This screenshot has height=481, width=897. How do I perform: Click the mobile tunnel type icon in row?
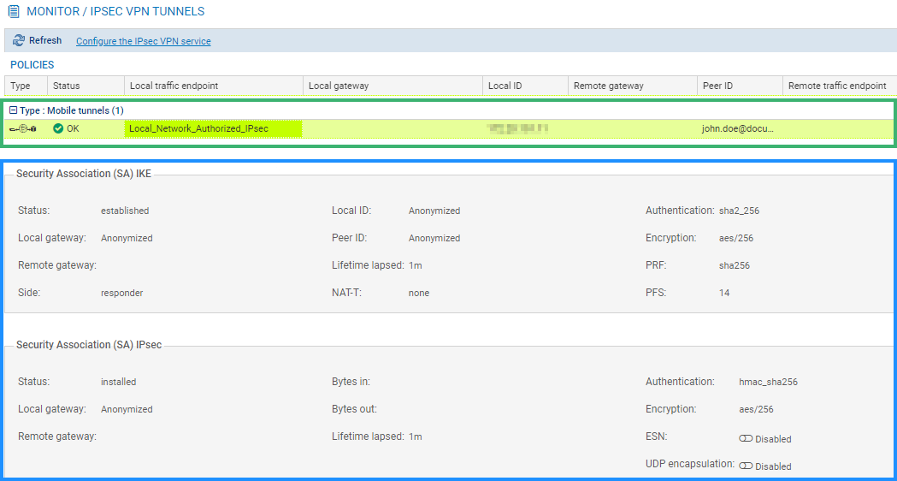click(23, 128)
